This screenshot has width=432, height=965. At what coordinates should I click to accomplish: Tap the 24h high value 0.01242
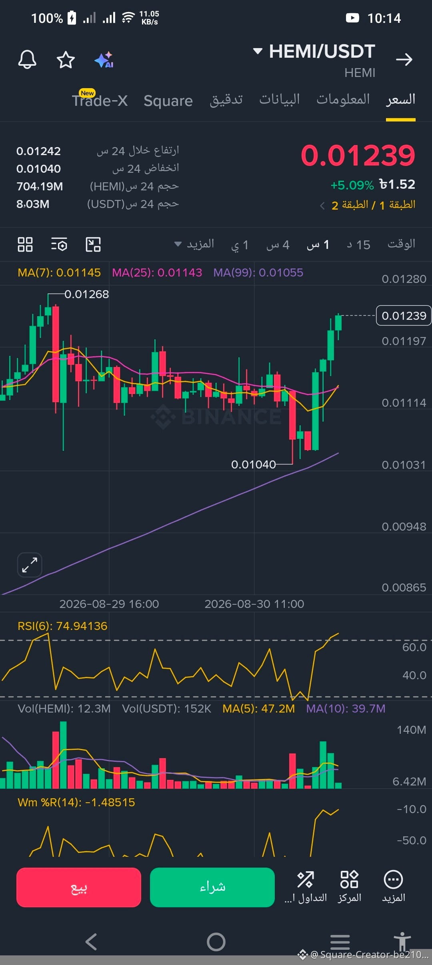[39, 151]
